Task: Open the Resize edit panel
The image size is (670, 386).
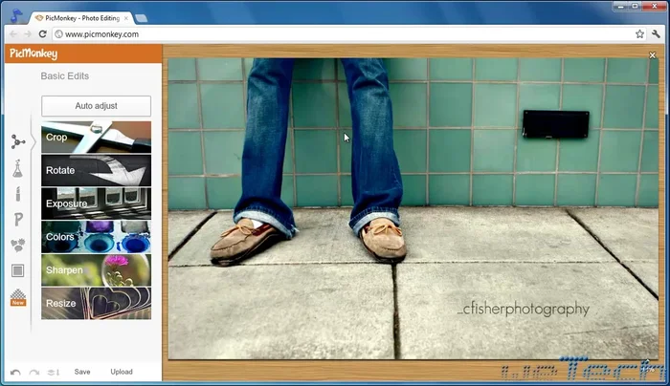Action: click(96, 303)
